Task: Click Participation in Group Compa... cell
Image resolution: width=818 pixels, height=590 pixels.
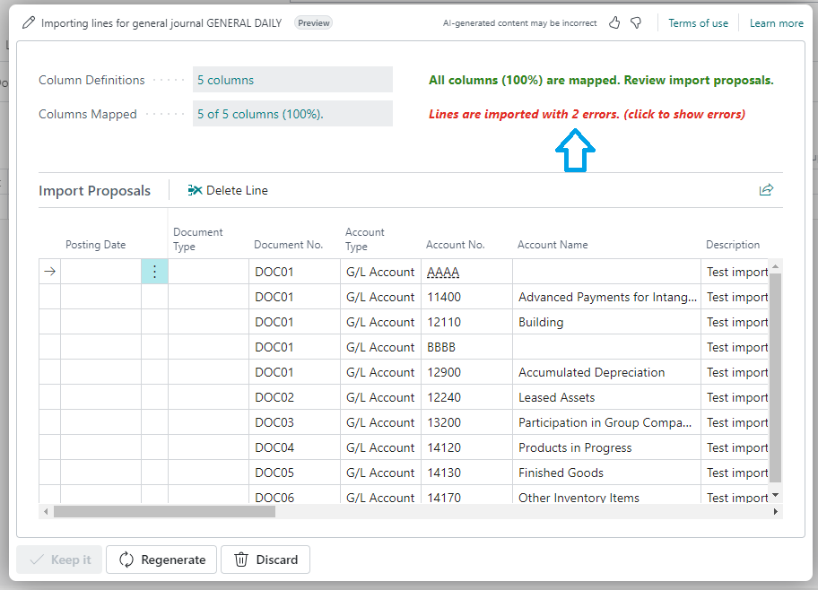Action: pyautogui.click(x=606, y=422)
